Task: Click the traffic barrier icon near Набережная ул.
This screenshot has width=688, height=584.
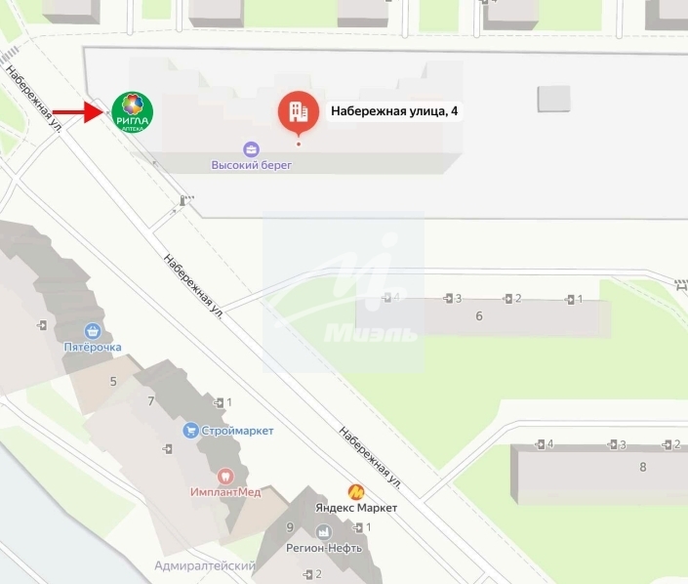Action: tap(186, 200)
